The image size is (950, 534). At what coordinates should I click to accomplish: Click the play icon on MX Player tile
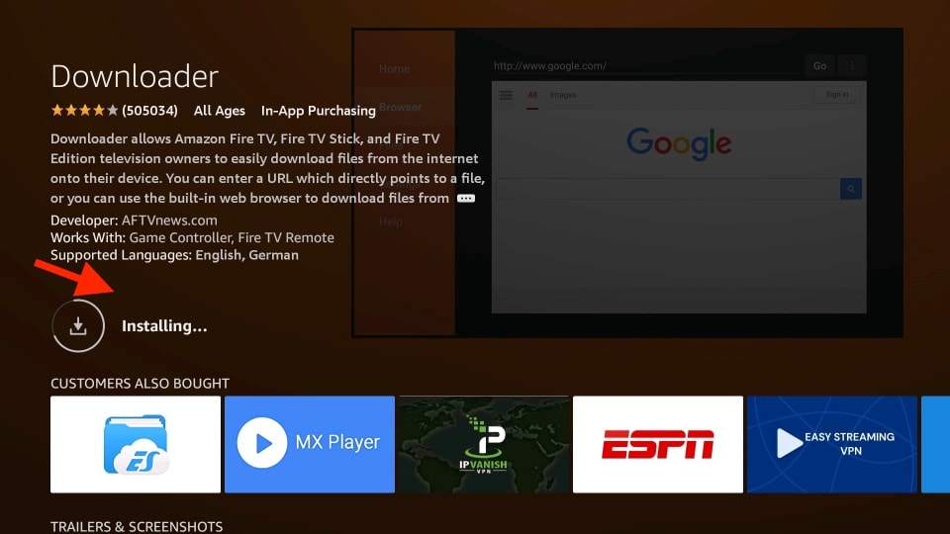261,443
